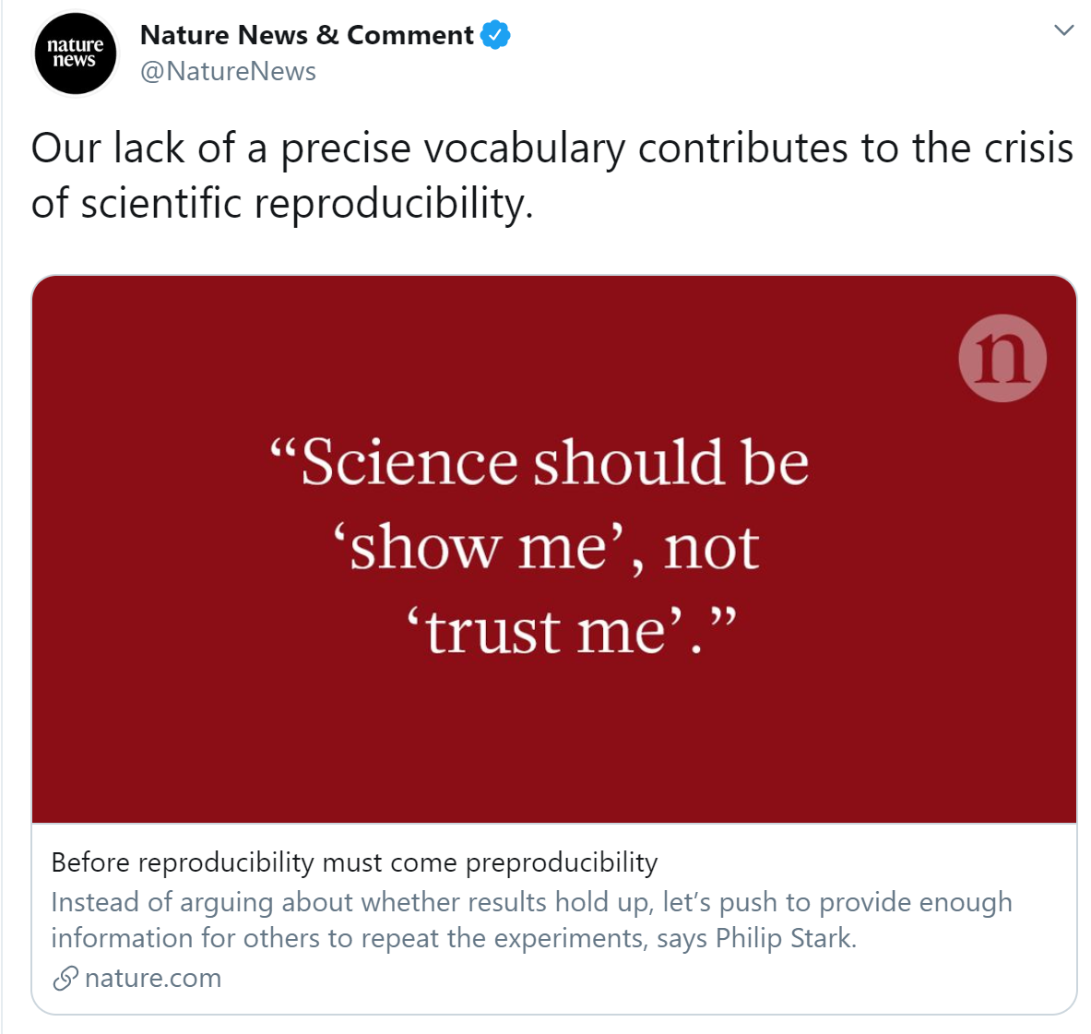1091x1034 pixels.
Task: Click the chain link icon beside nature.com
Action: pyautogui.click(x=65, y=979)
